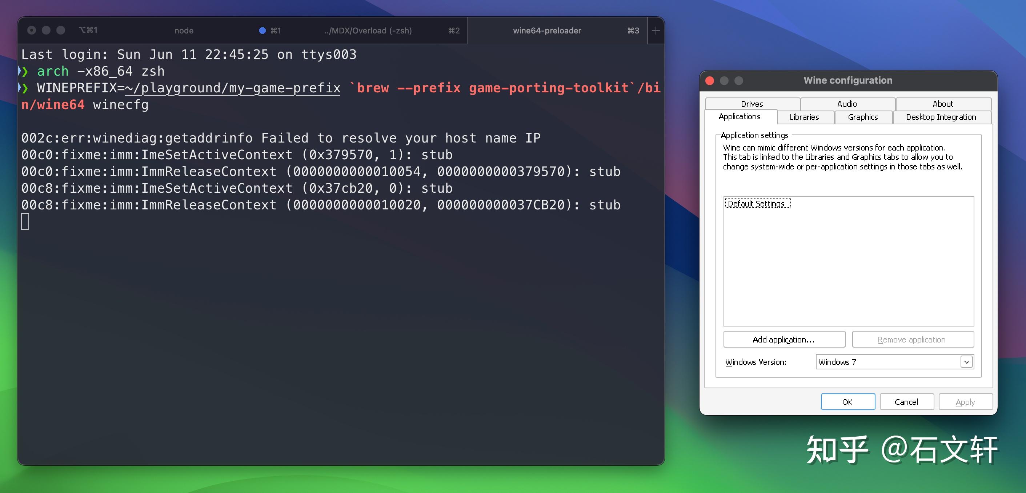Open the Desktop Integration tab
Screen dimensions: 1026x493
click(x=940, y=117)
